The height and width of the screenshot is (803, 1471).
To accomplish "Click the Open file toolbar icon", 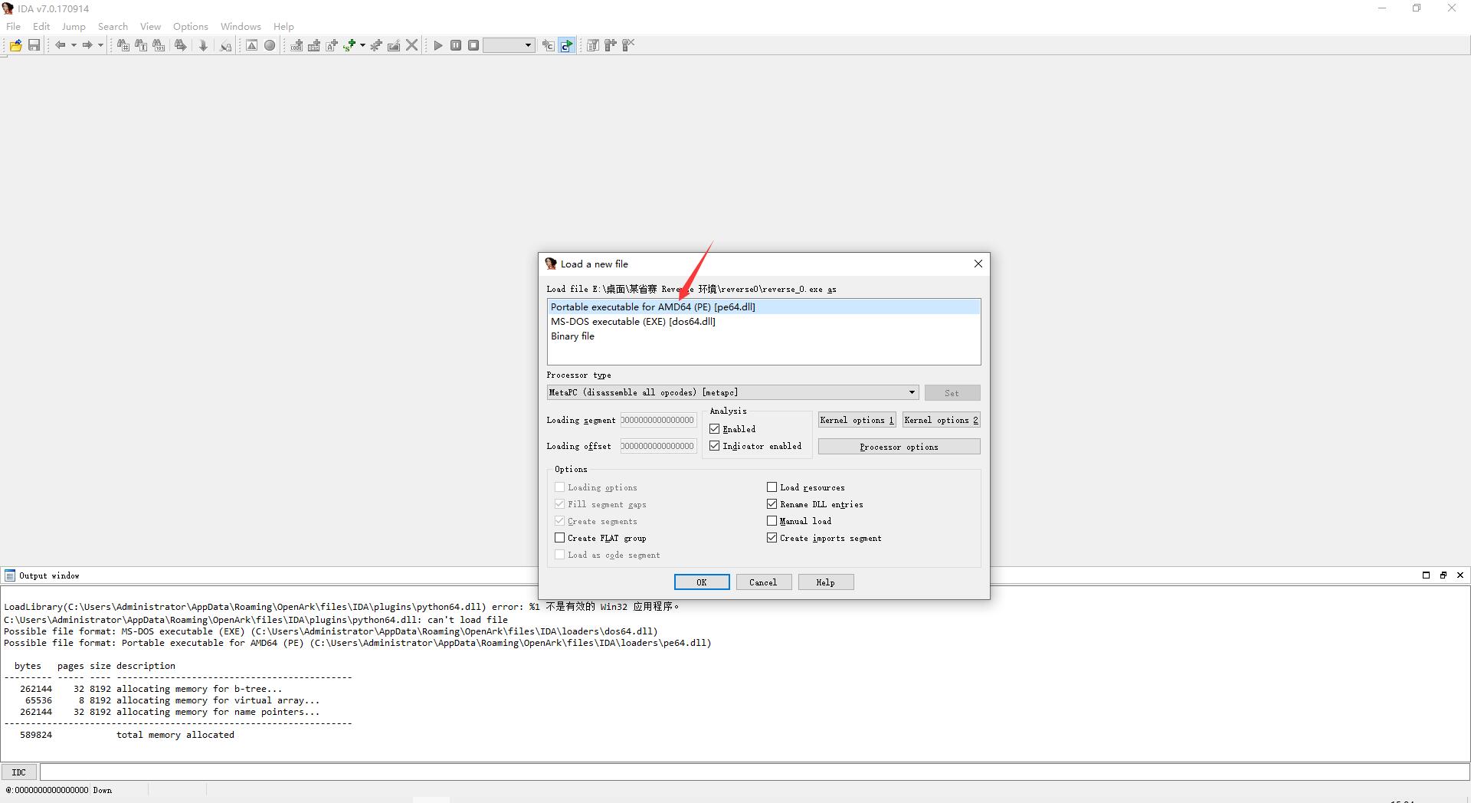I will 15,45.
